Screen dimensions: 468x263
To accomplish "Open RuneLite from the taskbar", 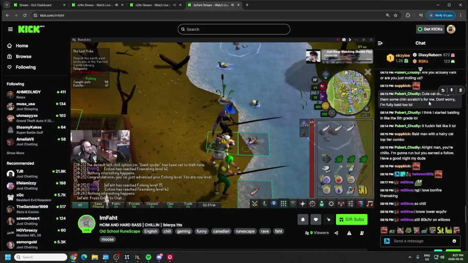I will (137, 257).
